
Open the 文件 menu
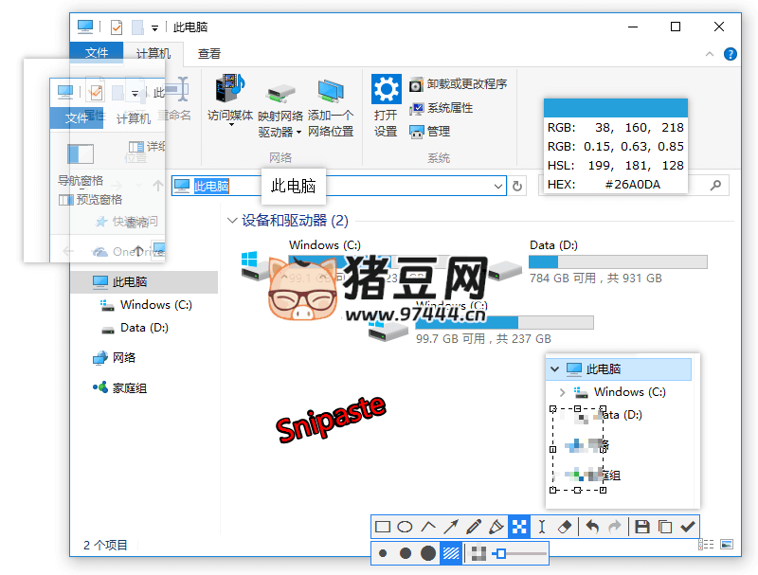pos(98,53)
